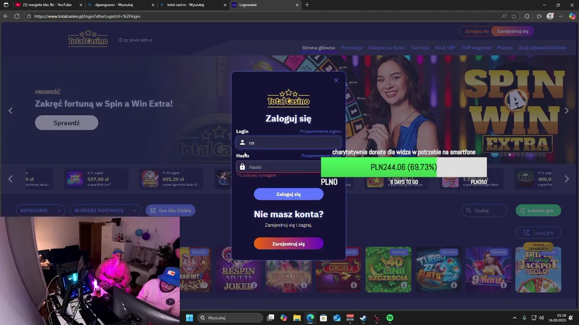Open the Windows Start menu
Screen dimensions: 579x325
tap(190, 318)
